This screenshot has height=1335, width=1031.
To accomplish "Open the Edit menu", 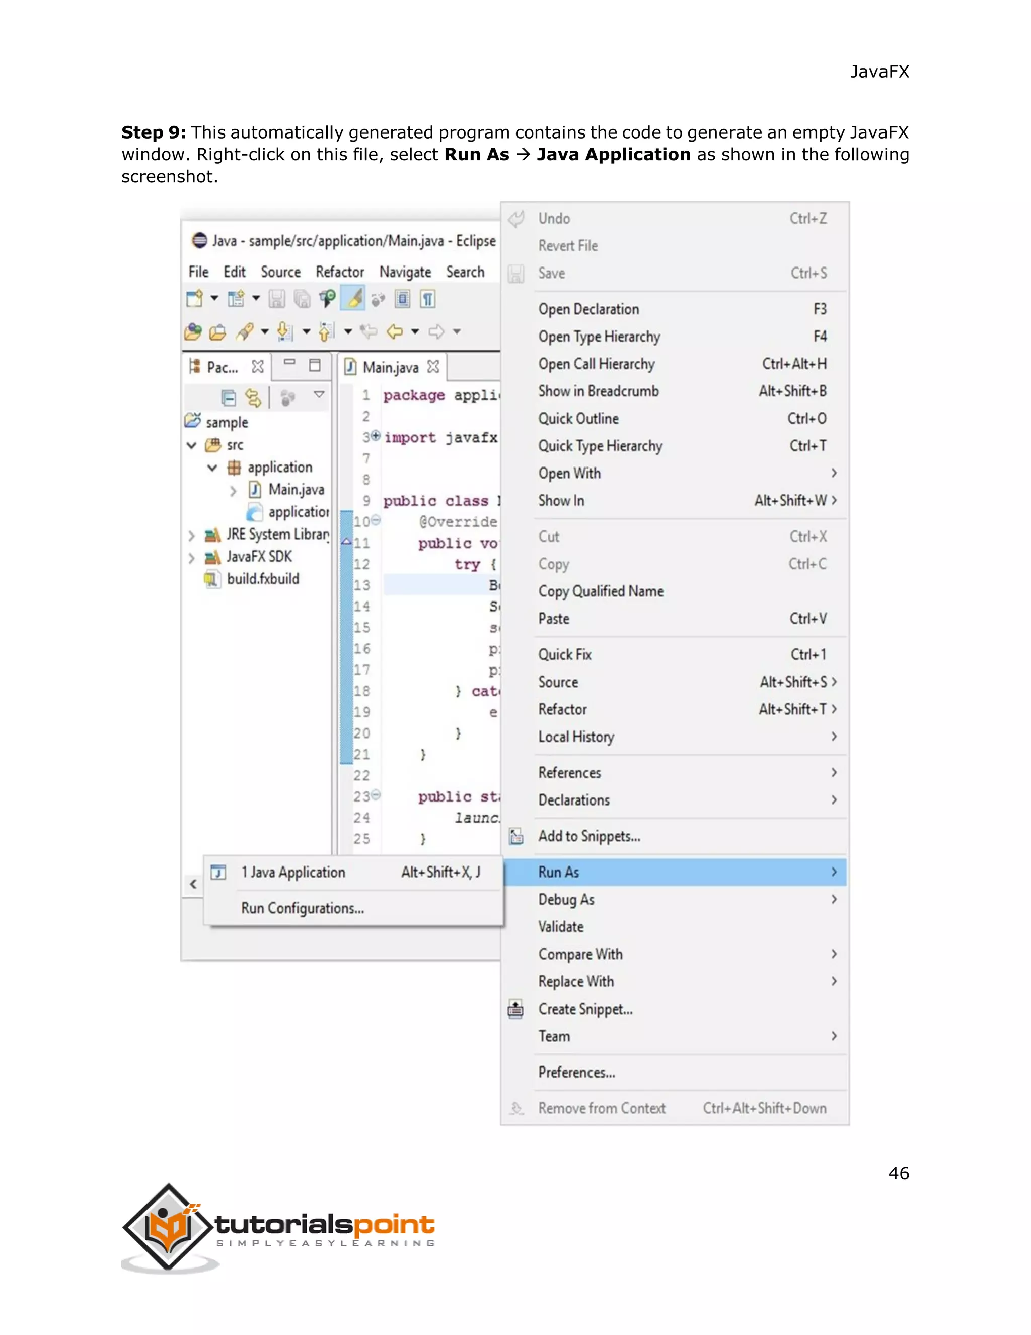I will tap(235, 272).
